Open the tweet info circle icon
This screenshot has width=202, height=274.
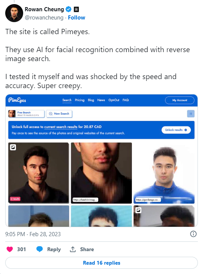point(193,234)
